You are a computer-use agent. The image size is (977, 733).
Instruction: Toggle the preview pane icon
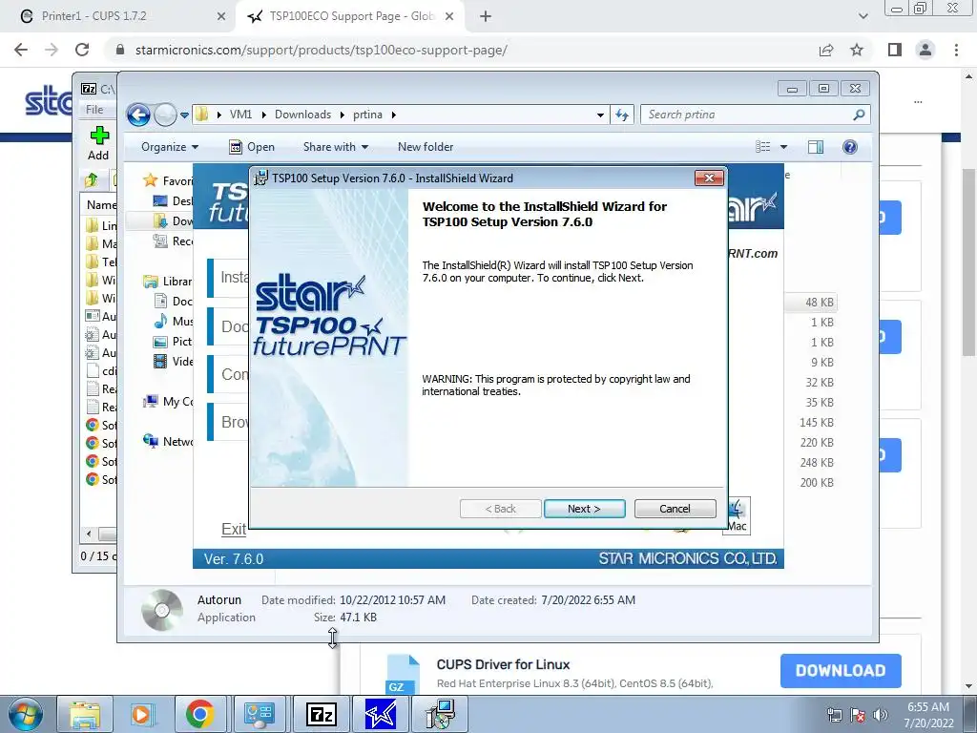[816, 147]
